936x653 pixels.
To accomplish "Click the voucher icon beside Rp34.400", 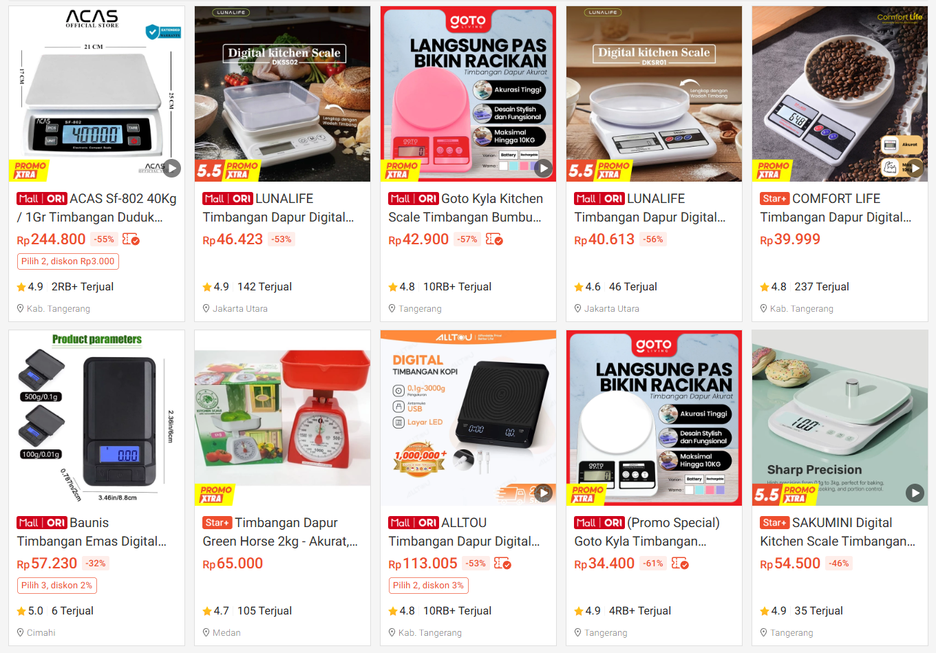I will coord(680,564).
